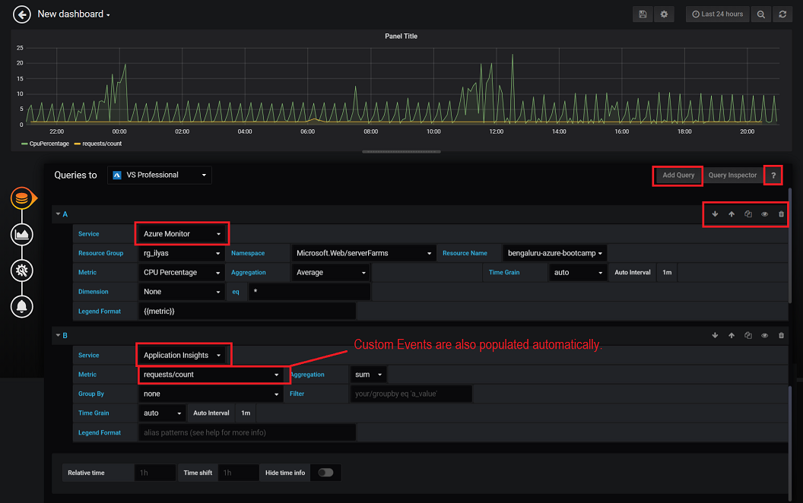Click the Add Query button
Screen dimensions: 803x503
[678, 175]
